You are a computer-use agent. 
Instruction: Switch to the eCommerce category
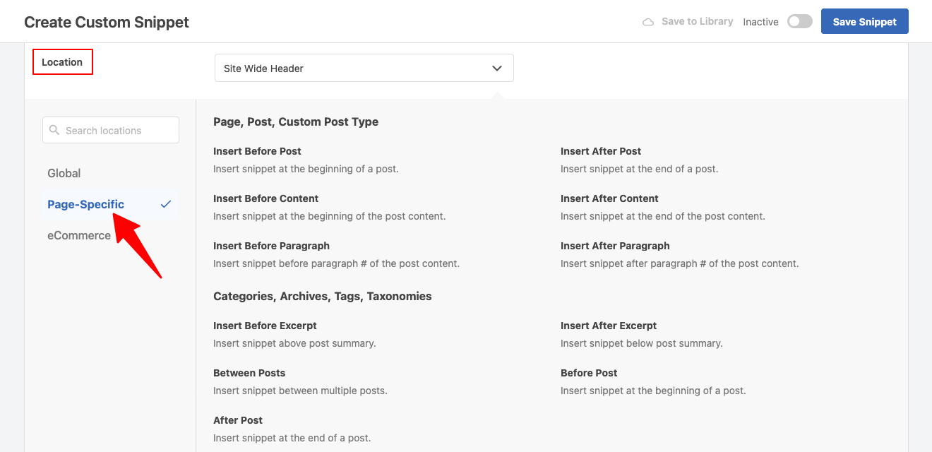[79, 235]
